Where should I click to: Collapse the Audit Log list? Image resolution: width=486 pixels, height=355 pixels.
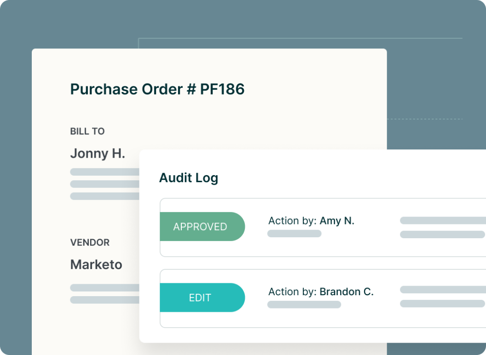(188, 177)
